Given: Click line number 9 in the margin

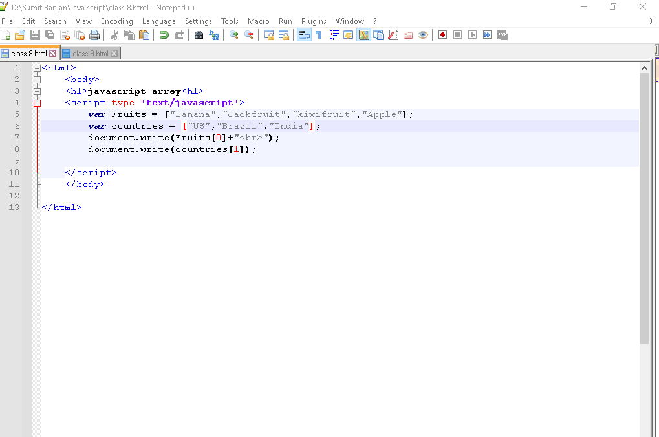Looking at the screenshot, I should click(x=16, y=161).
